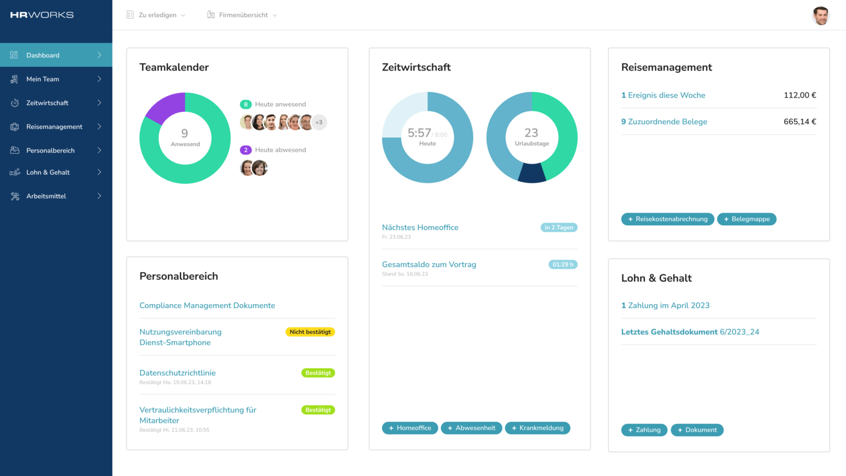Open Letztes Gehaltsdokument 6/2023_24

click(x=690, y=332)
